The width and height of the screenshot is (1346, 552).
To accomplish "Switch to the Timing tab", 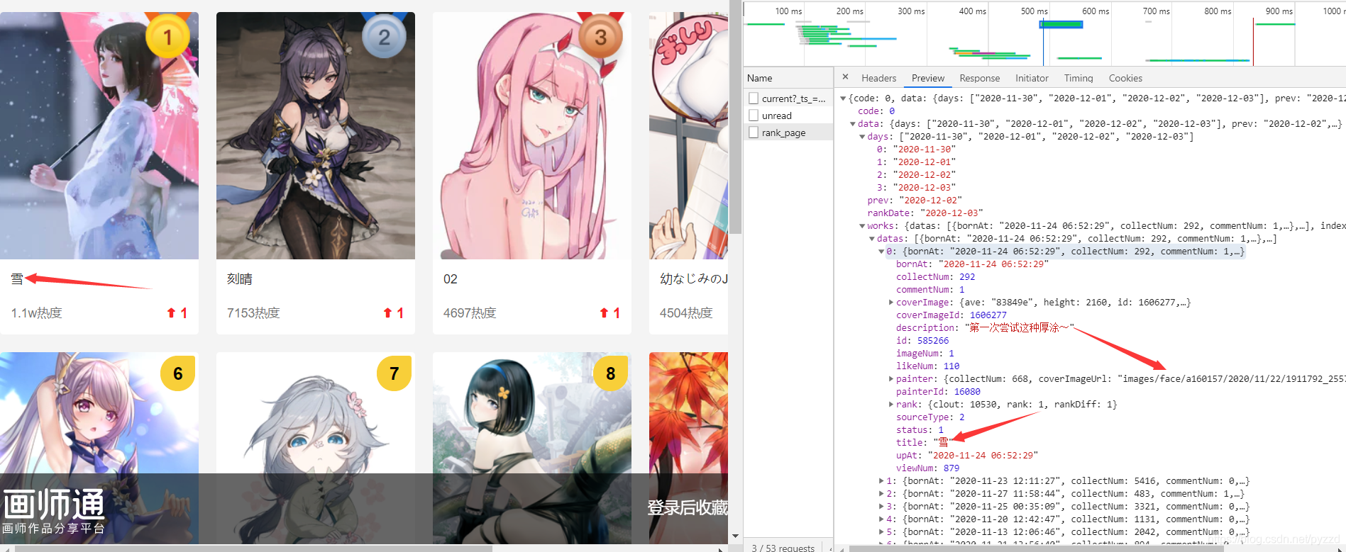I will [x=1079, y=78].
